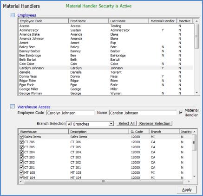Image resolution: width=203 pixels, height=196 pixels.
Task: Click the warehouse list horizontal scrollbar thumb
Action: click(103, 181)
